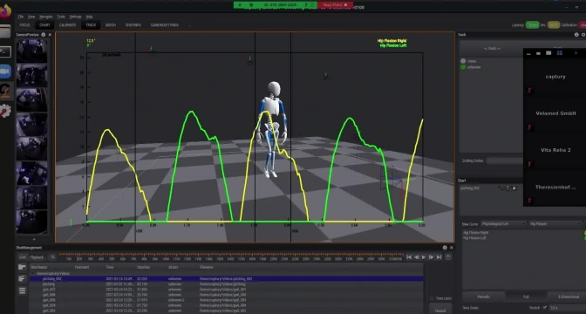Open the Firefox icon in the dock

pyautogui.click(x=4, y=11)
